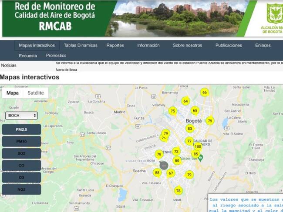Screen dimensions: 283x212
Task: Open the Pronostico page link
Action: (x=56, y=56)
